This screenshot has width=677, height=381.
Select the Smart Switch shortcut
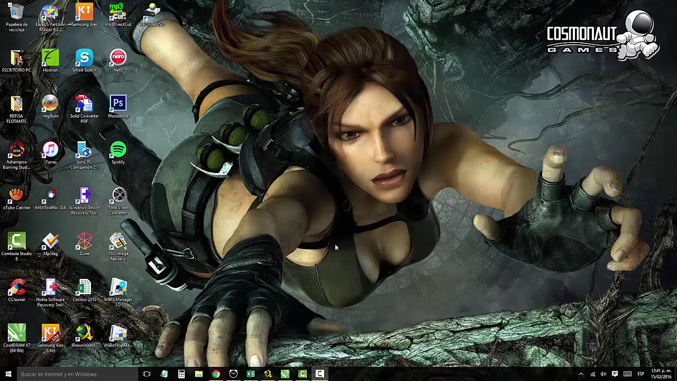[84, 61]
